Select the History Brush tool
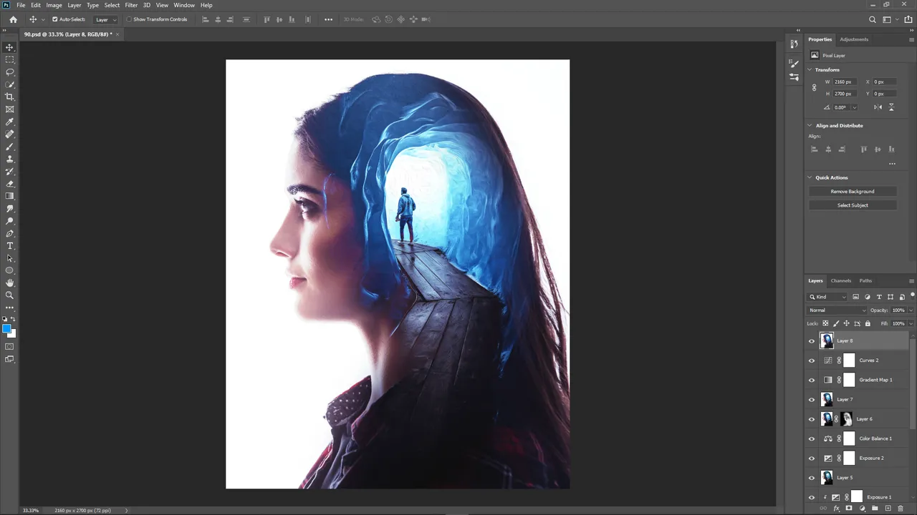This screenshot has height=515, width=917. click(9, 172)
